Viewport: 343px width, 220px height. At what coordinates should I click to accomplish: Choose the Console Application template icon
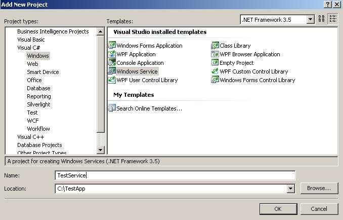coord(112,62)
